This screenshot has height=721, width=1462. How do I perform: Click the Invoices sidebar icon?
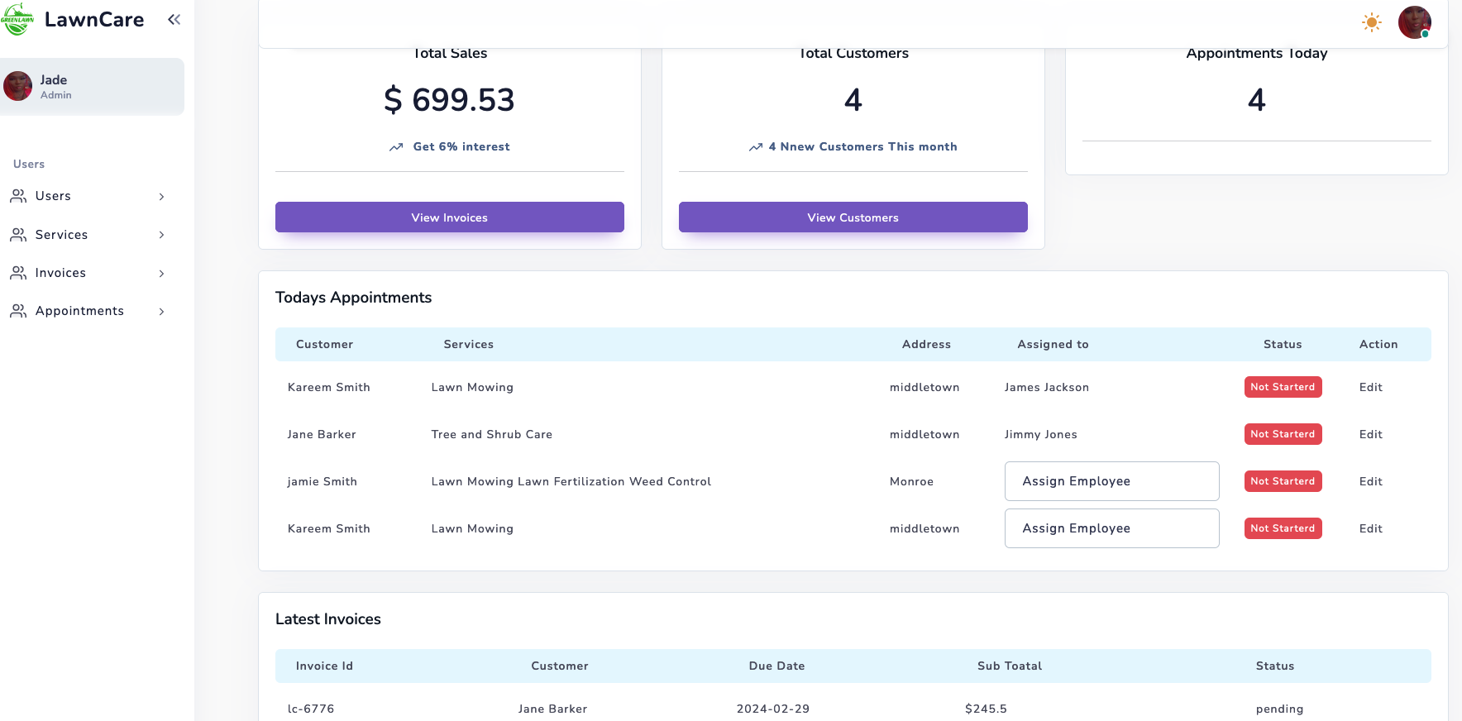coord(18,273)
